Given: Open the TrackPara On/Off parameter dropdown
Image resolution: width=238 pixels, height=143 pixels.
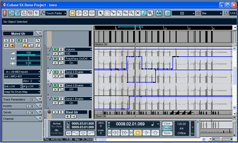Looking at the screenshot, I should 78,59.
